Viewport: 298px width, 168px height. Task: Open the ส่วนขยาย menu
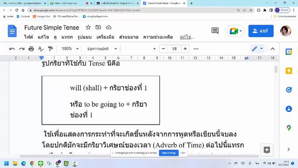point(129,37)
